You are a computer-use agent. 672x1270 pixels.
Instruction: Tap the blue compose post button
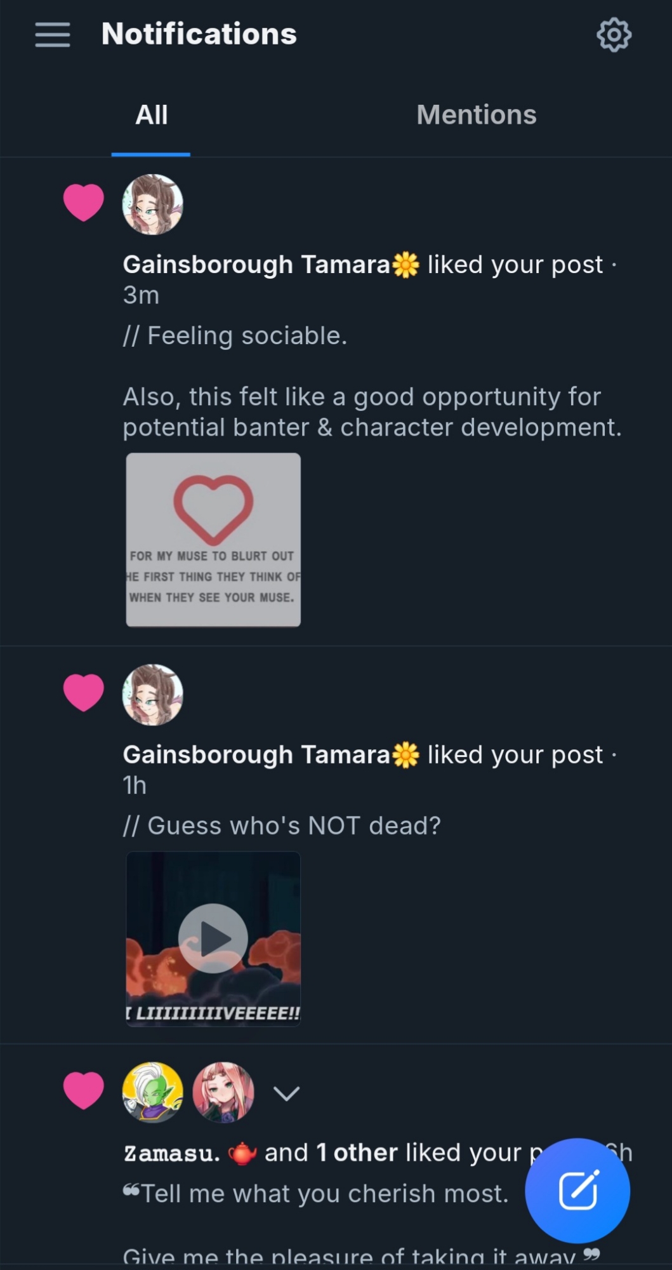tap(577, 1190)
